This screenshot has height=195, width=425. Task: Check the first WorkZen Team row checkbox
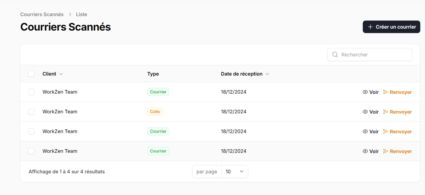pyautogui.click(x=31, y=92)
